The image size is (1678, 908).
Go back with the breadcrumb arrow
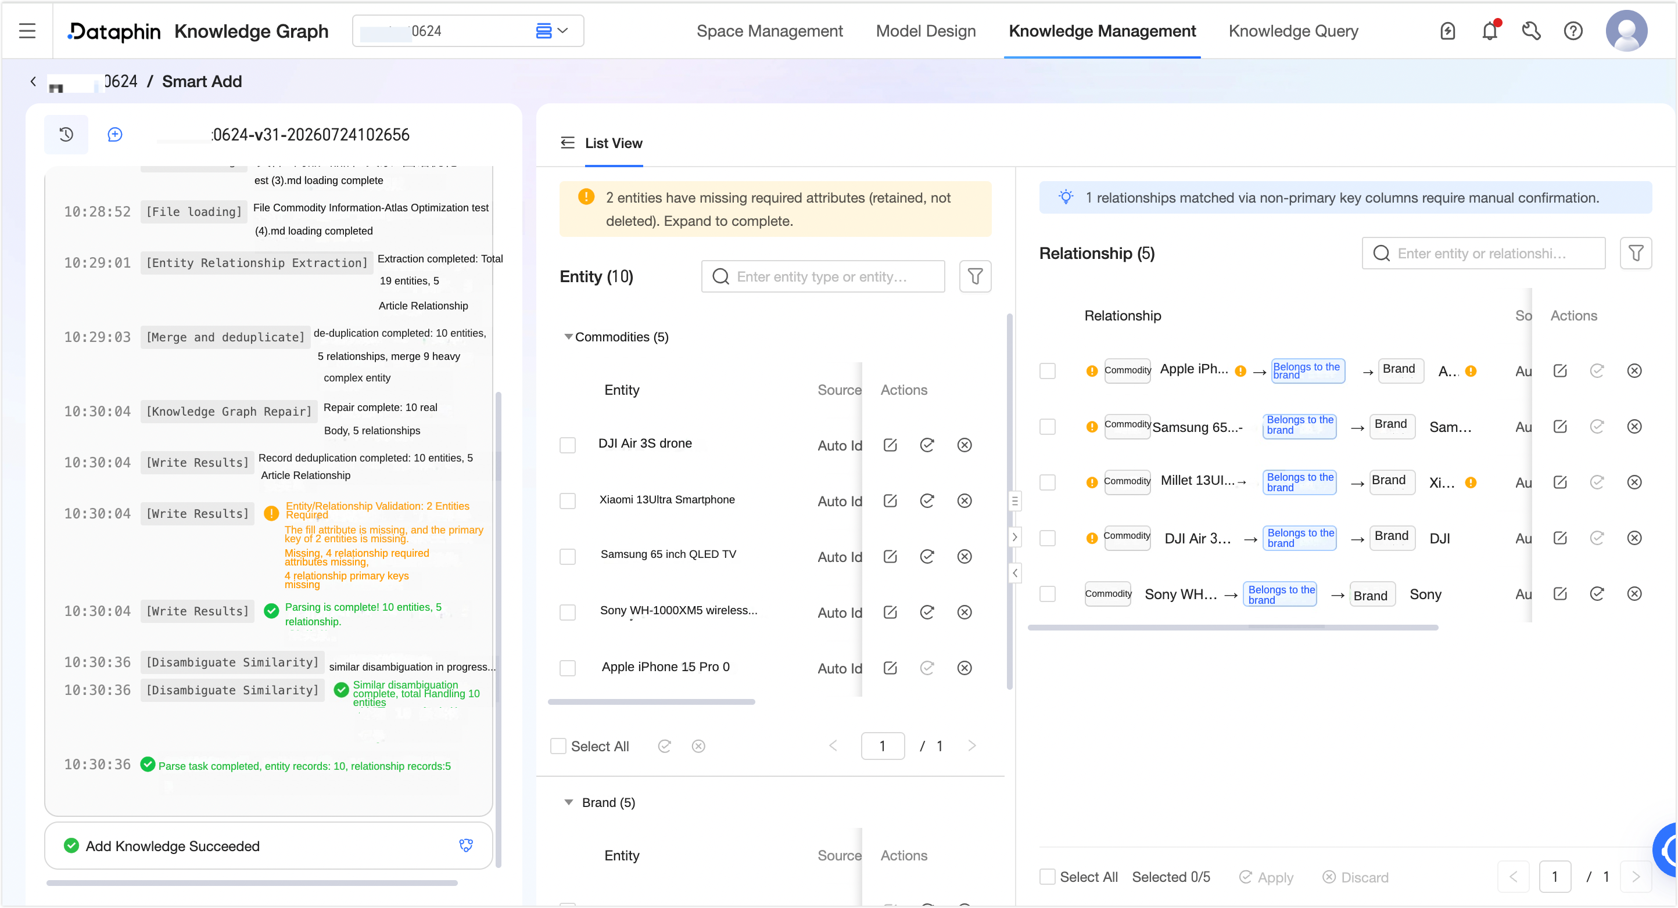pyautogui.click(x=33, y=81)
